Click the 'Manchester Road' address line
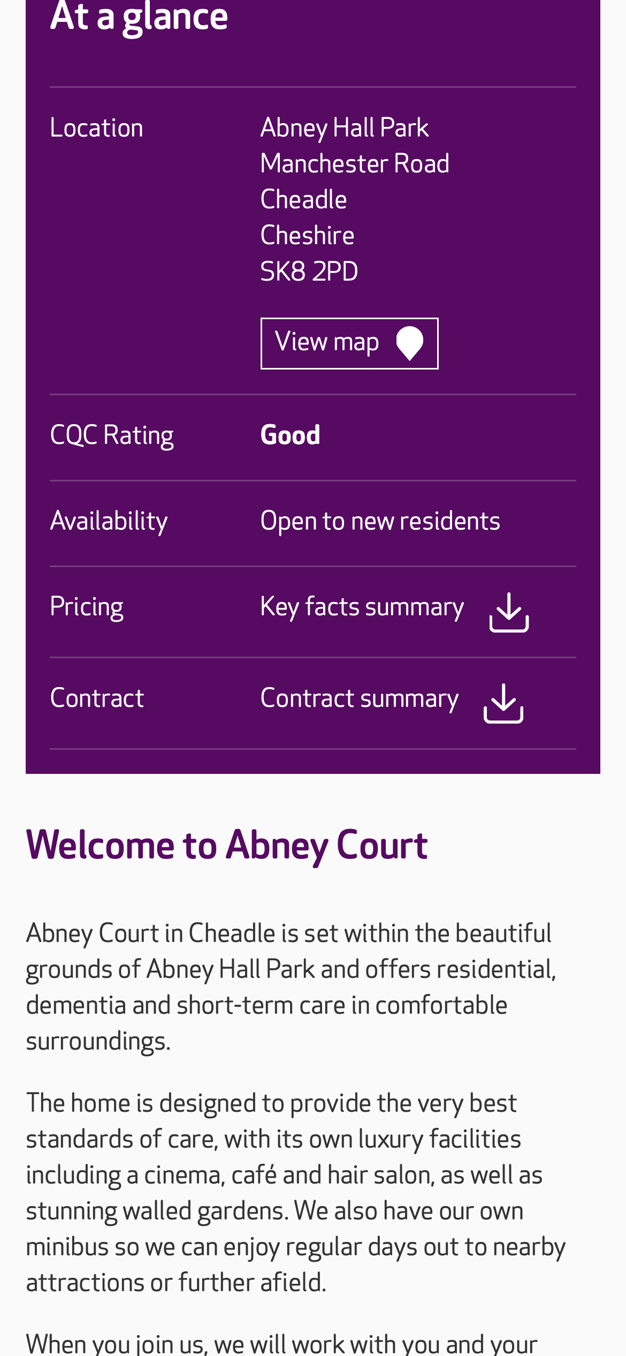Viewport: 626px width, 1356px height. pos(354,164)
